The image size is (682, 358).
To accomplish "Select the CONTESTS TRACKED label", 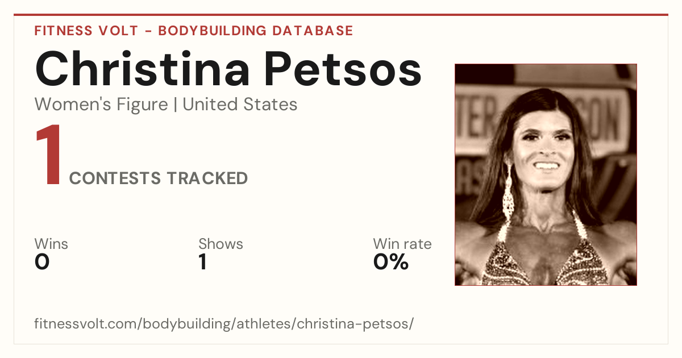I will click(159, 178).
